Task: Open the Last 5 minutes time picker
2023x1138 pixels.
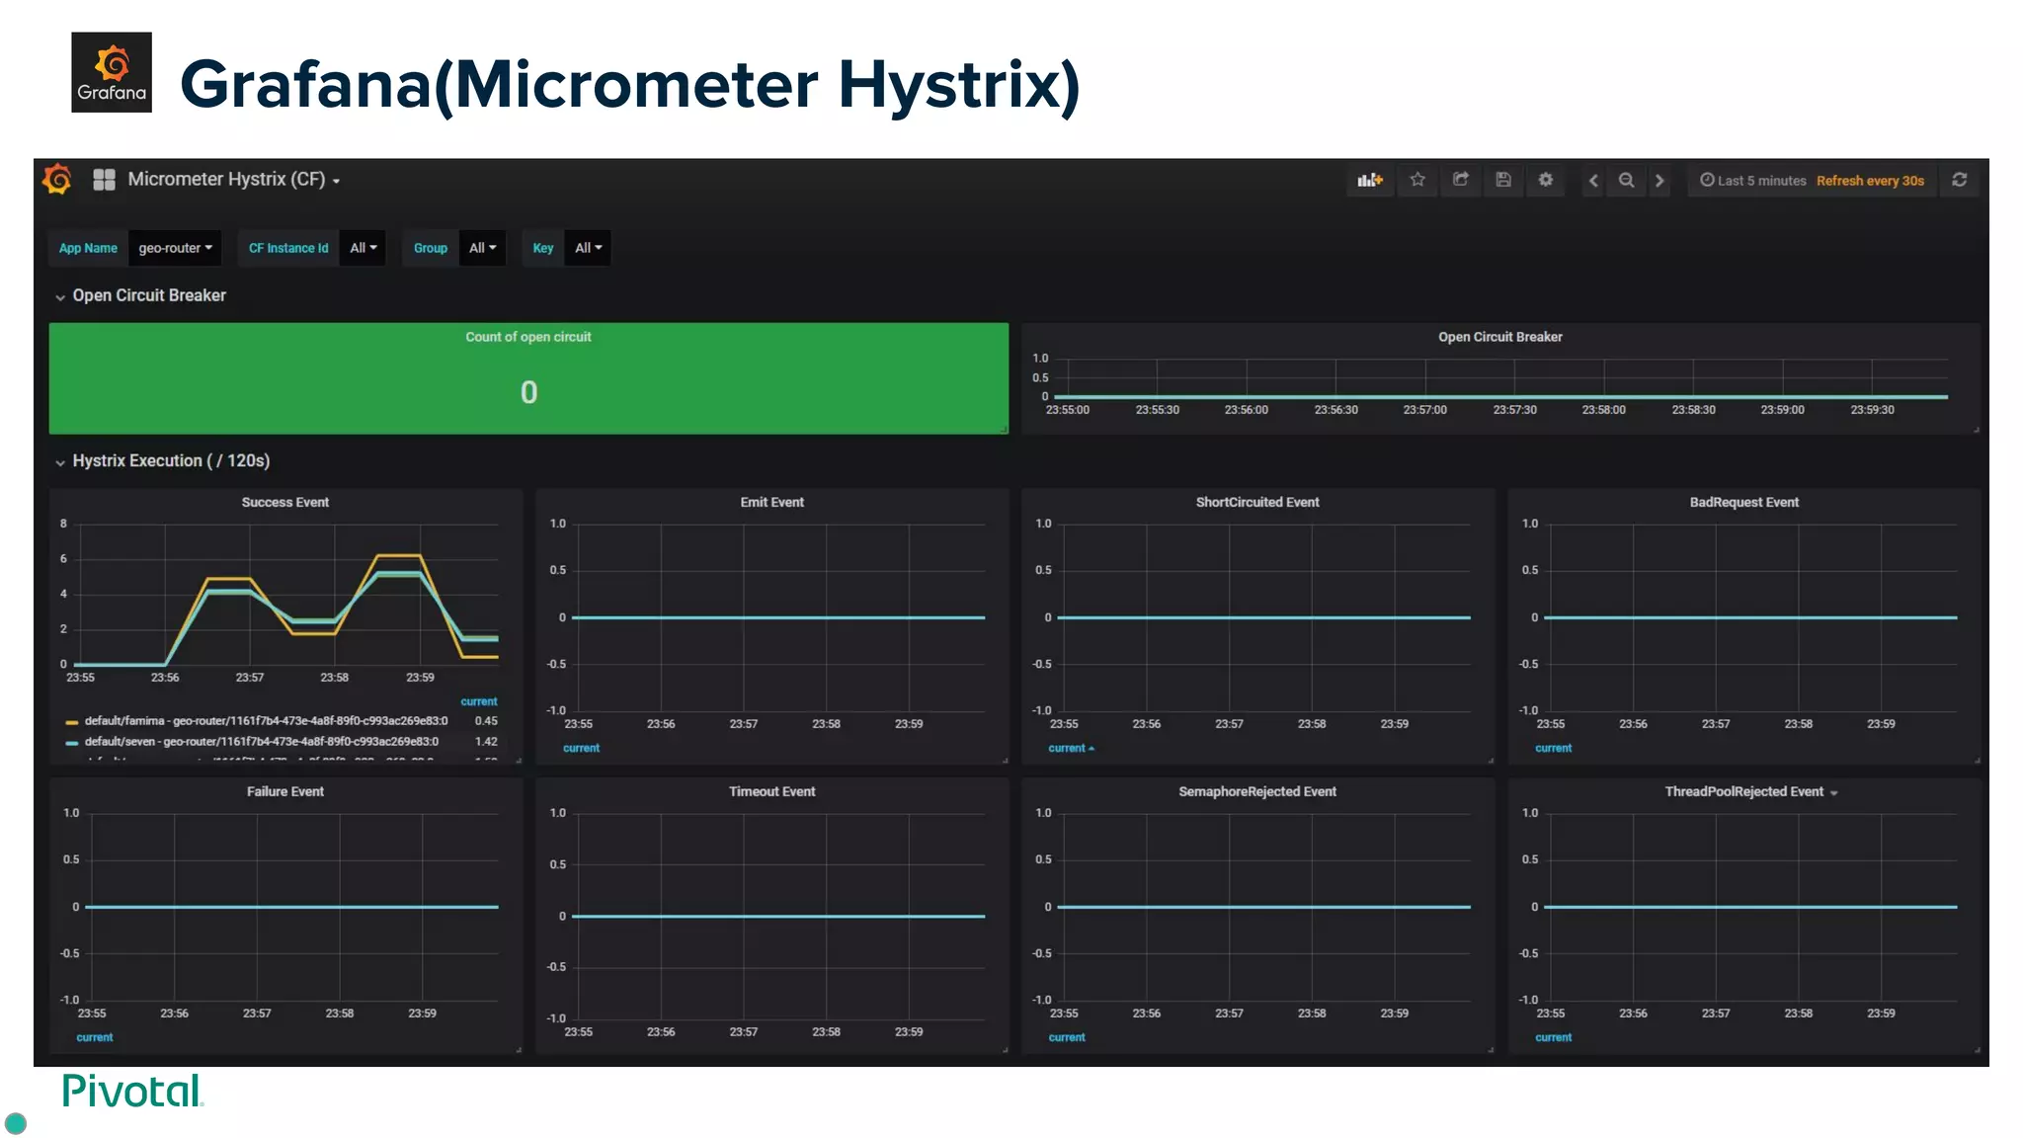Action: pyautogui.click(x=1752, y=181)
